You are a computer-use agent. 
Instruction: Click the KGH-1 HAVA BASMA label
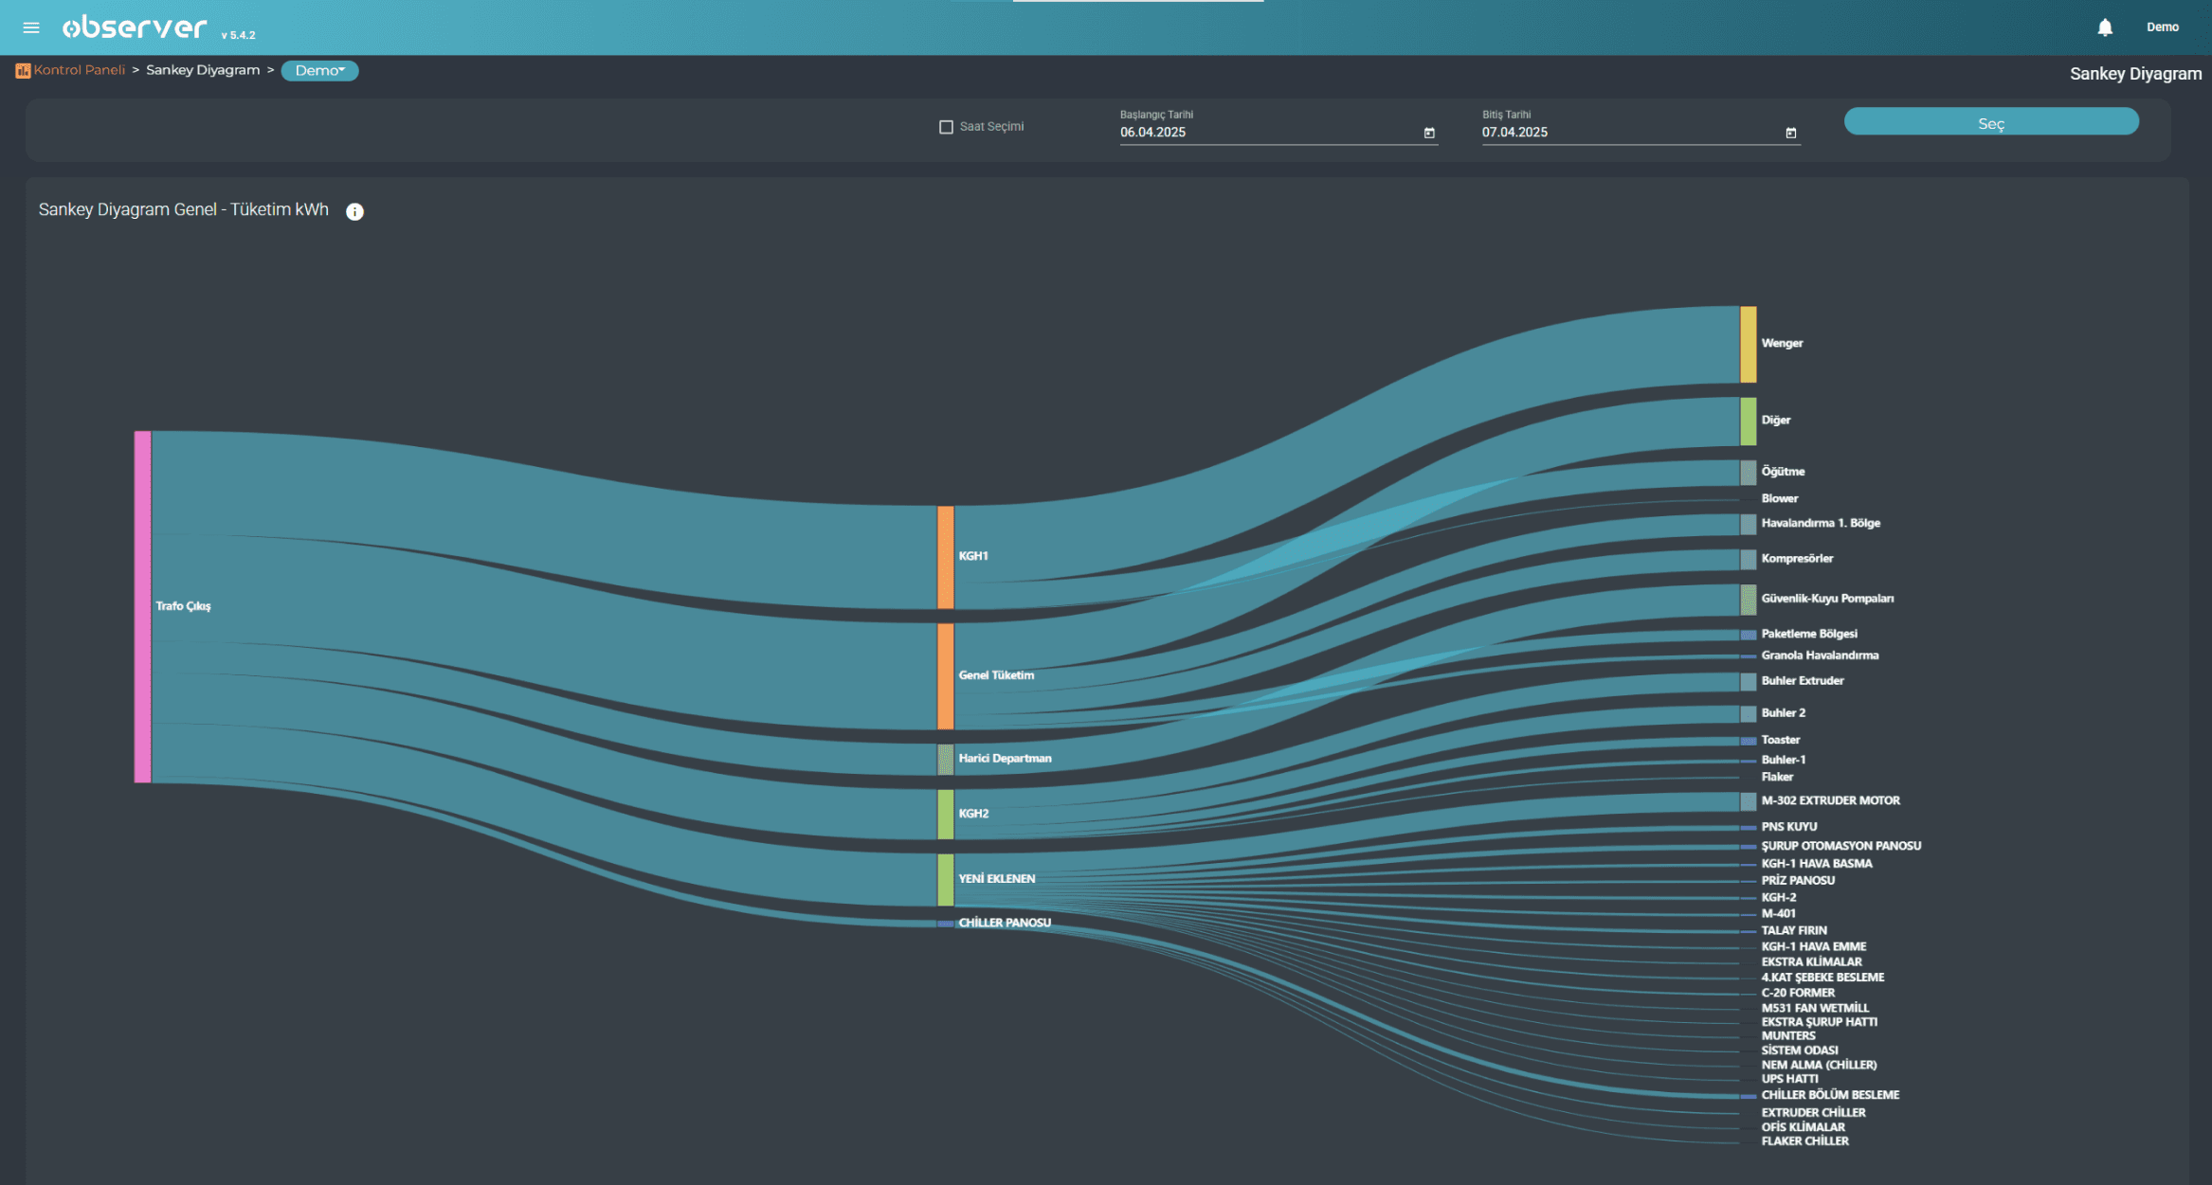click(1817, 864)
